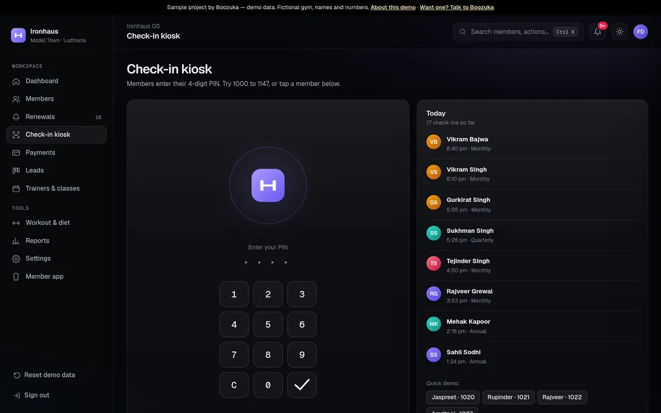The width and height of the screenshot is (661, 413).
Task: Open Leads page
Action: [57, 170]
